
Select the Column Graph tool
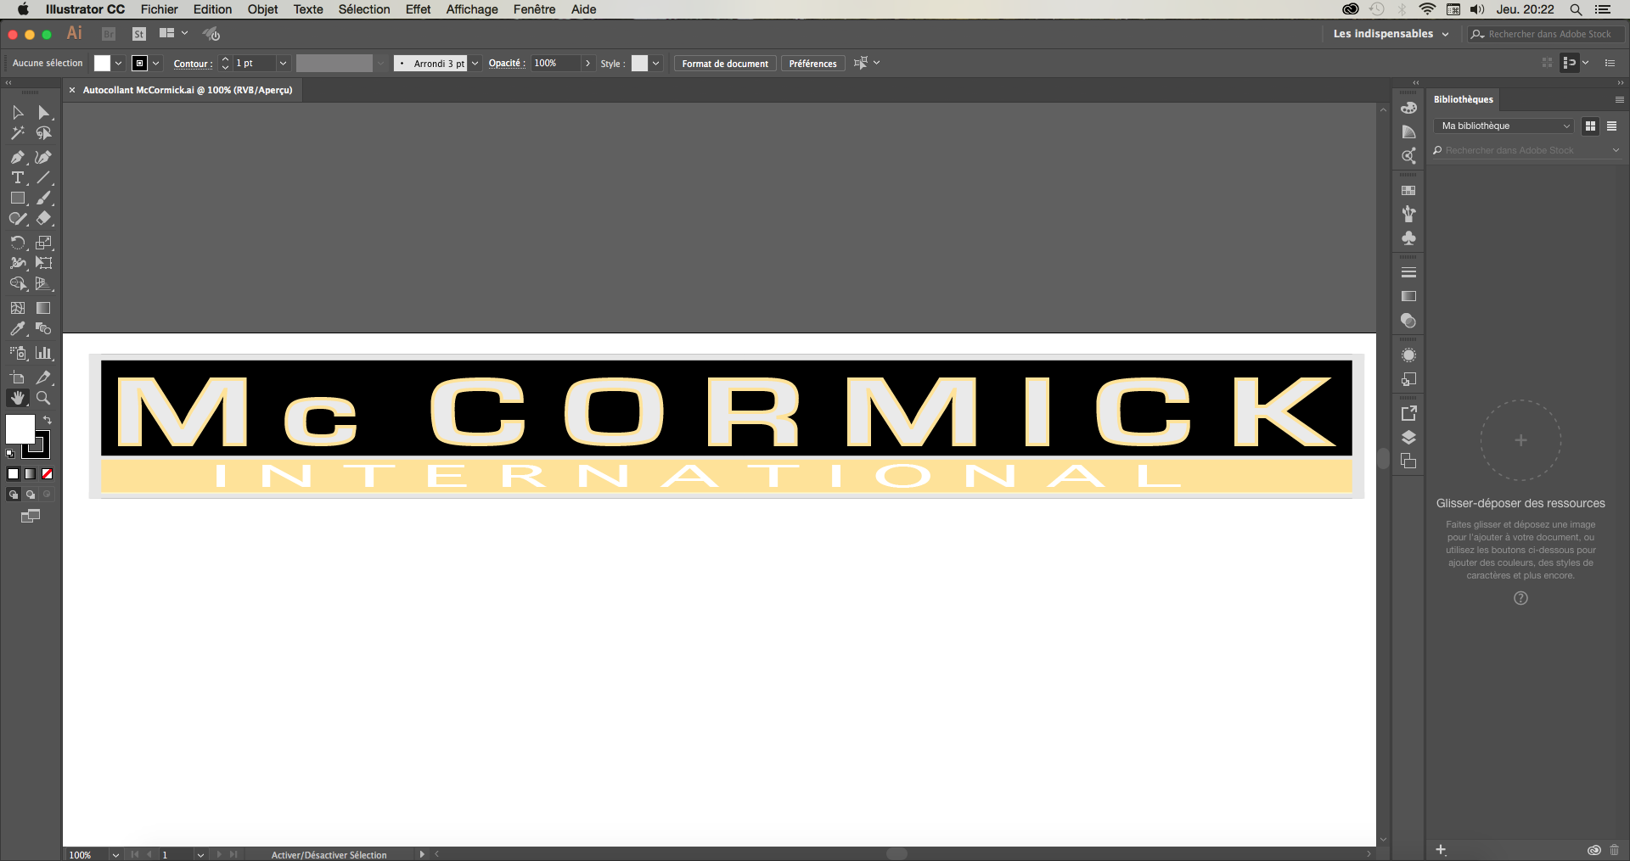(43, 353)
